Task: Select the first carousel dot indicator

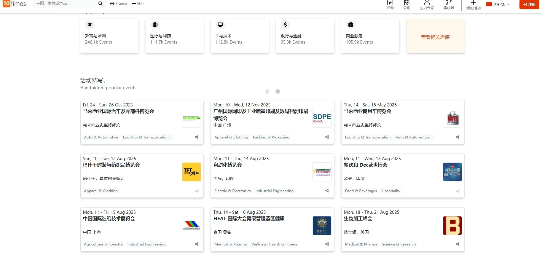Action: [267, 91]
